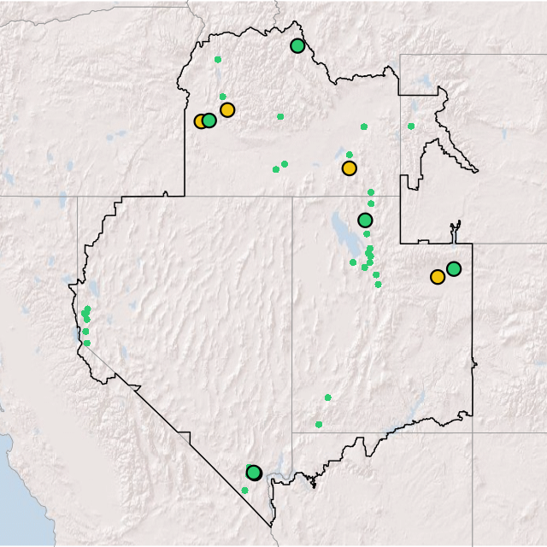Select the small green dot directly above the central yellow marker
547x547 pixels.
tap(349, 155)
